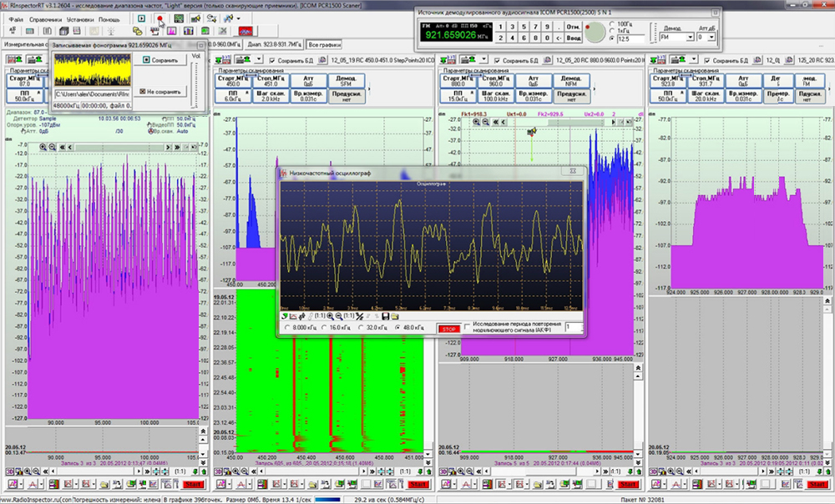Switch to the Все графики tab

pos(323,43)
